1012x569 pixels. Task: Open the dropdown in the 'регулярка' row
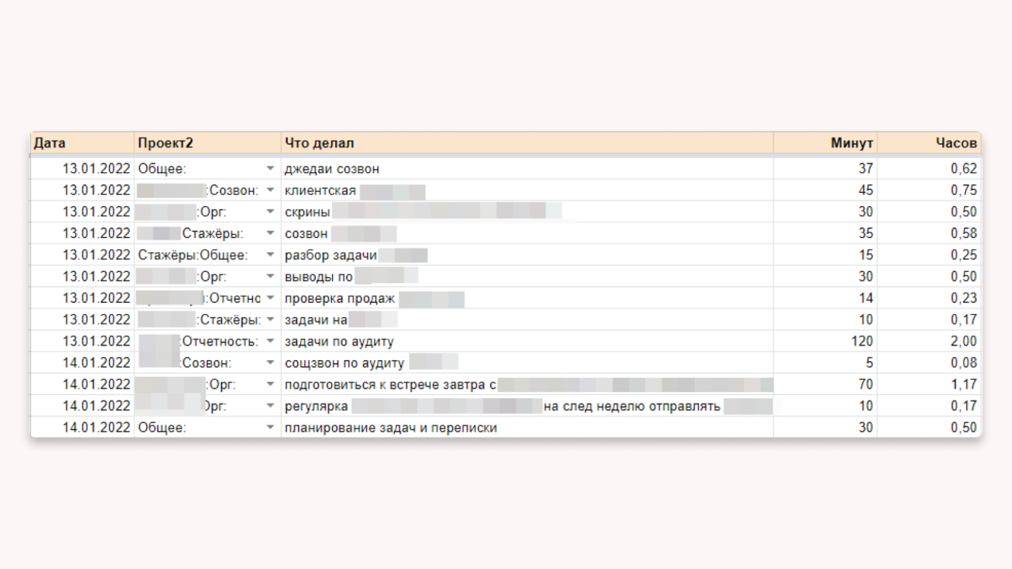click(270, 406)
